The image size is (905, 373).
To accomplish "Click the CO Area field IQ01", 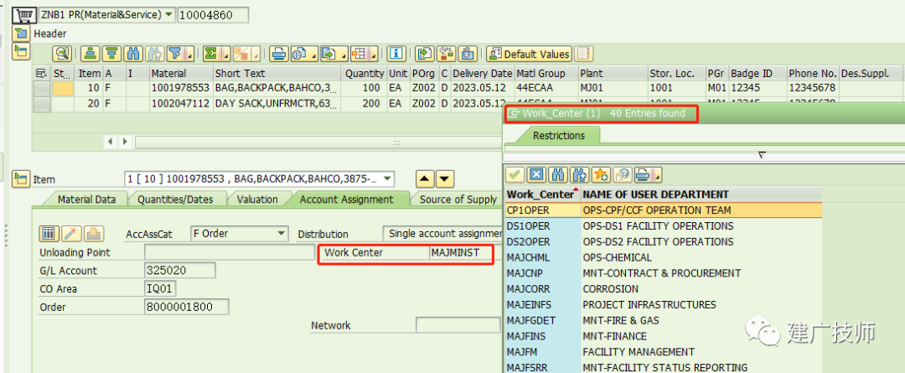I will click(160, 288).
